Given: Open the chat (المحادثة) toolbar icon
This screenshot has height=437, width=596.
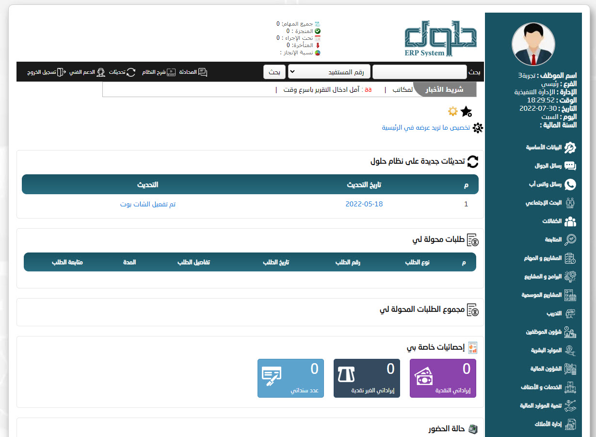Looking at the screenshot, I should point(202,72).
